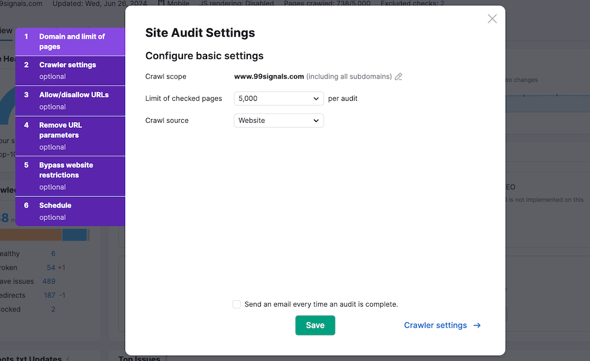This screenshot has height=361, width=590.
Task: Click the orange segment of crawled pages bar
Action: (31, 235)
